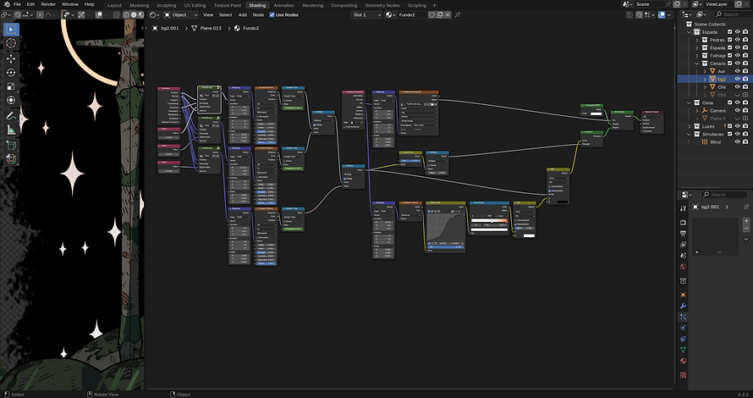753x398 pixels.
Task: Toggle exclude checkbox for Pedras collection
Action: pos(729,40)
